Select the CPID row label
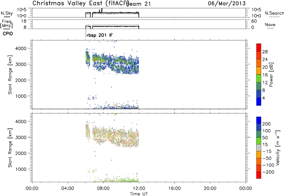This screenshot has width=284, height=196. point(8,34)
